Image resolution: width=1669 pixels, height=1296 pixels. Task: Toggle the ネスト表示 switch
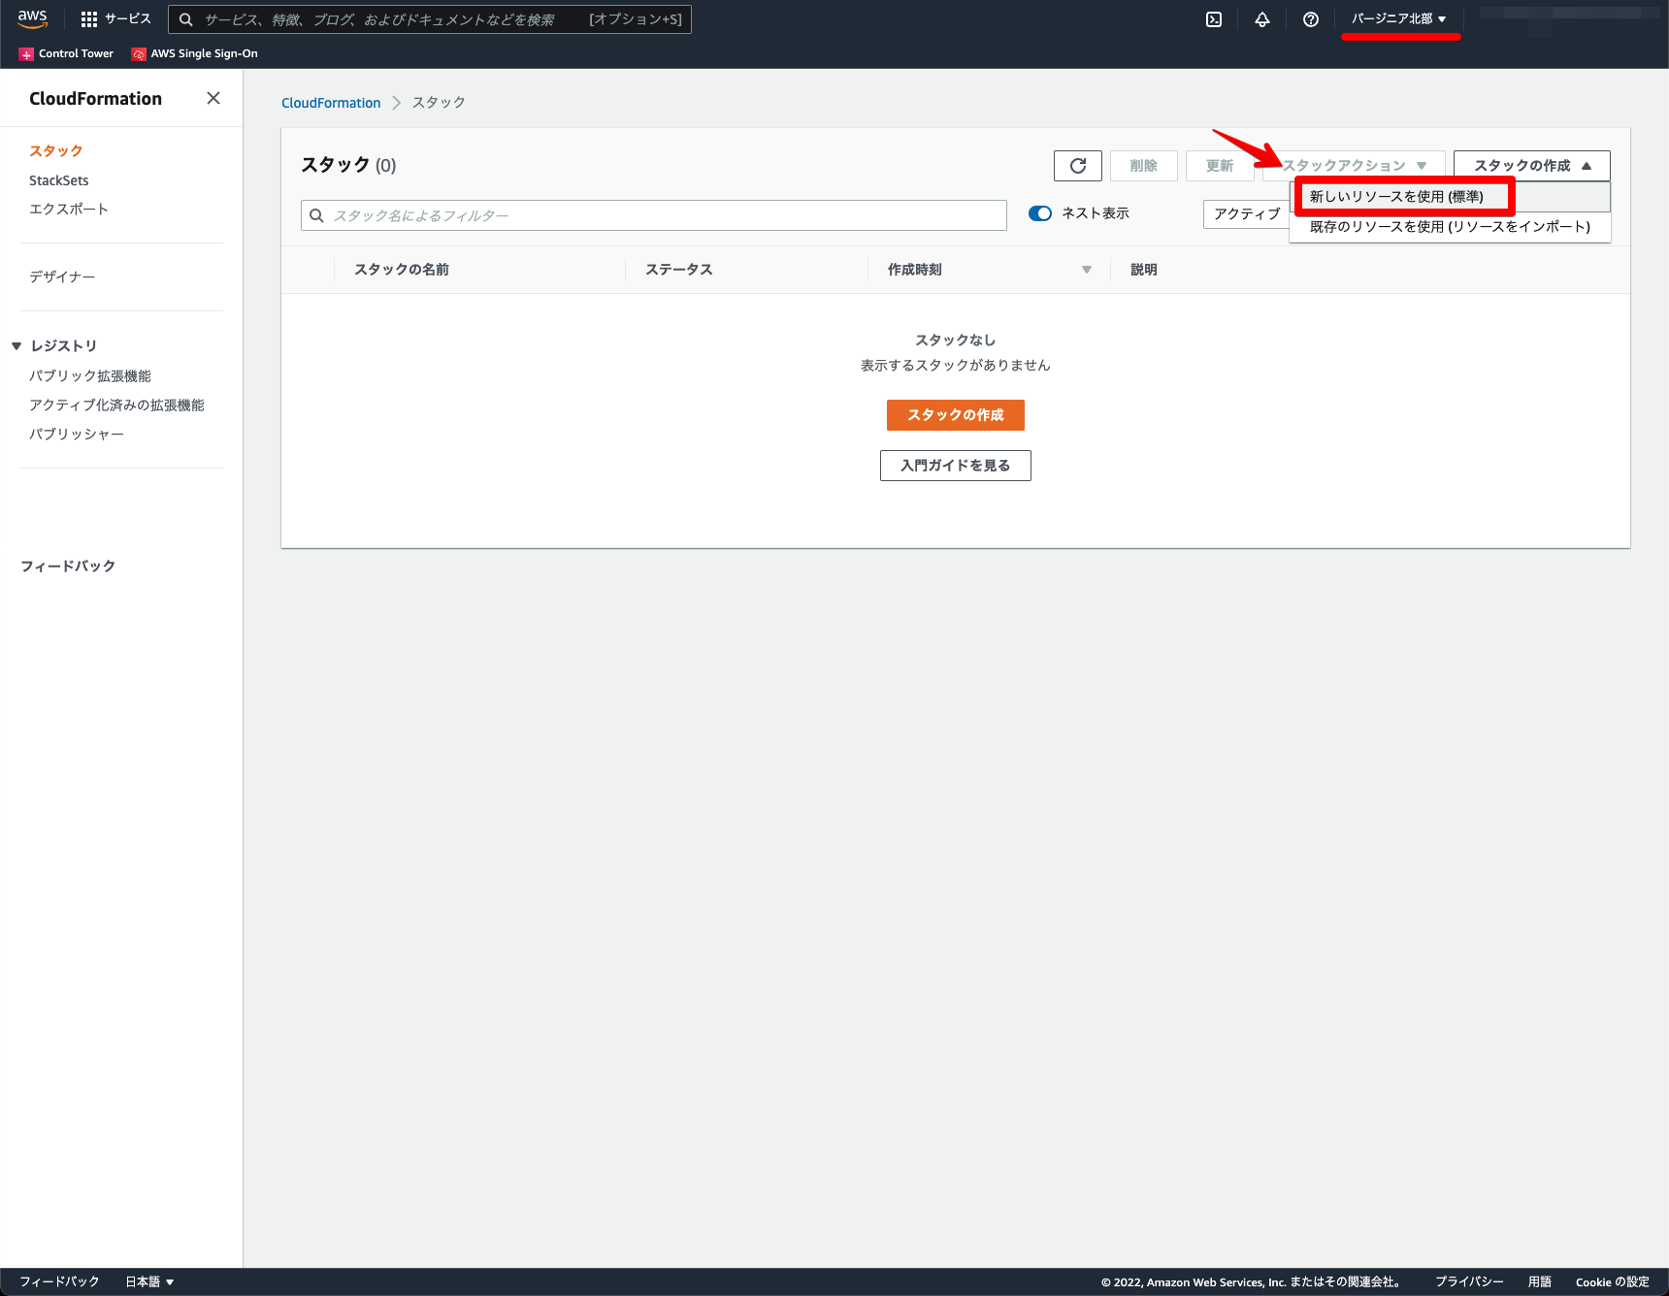click(x=1040, y=213)
